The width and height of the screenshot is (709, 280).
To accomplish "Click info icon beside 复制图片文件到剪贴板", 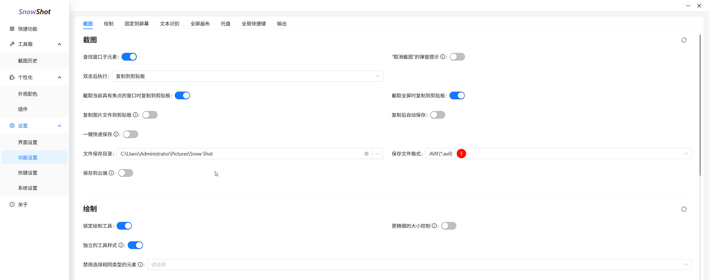I will click(x=135, y=115).
